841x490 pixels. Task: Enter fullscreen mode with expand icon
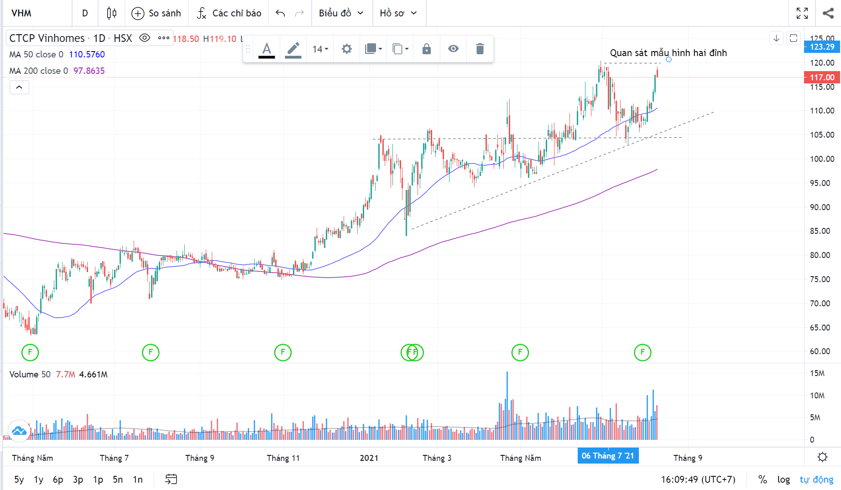802,13
